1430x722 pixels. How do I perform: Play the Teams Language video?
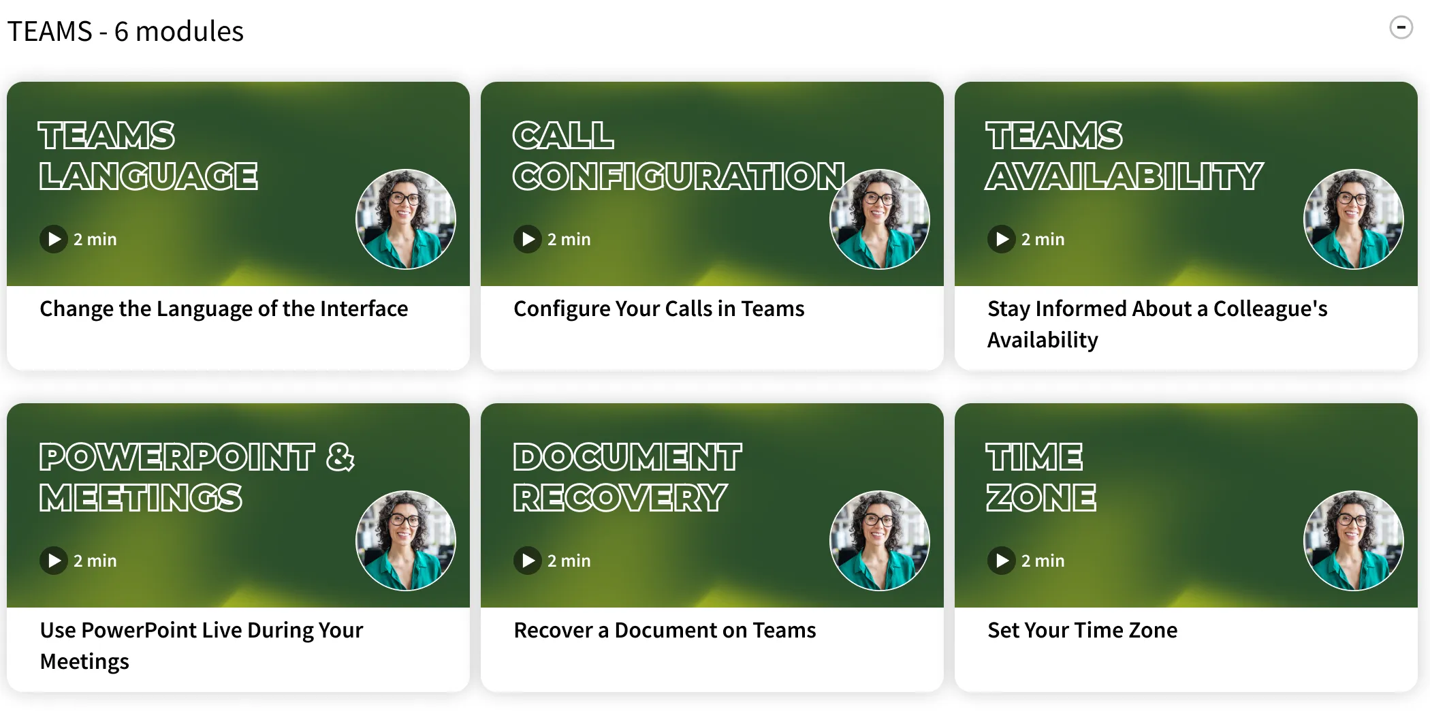tap(53, 239)
